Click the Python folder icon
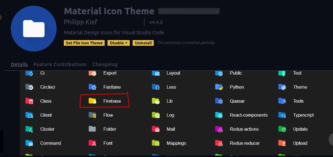 [219, 87]
